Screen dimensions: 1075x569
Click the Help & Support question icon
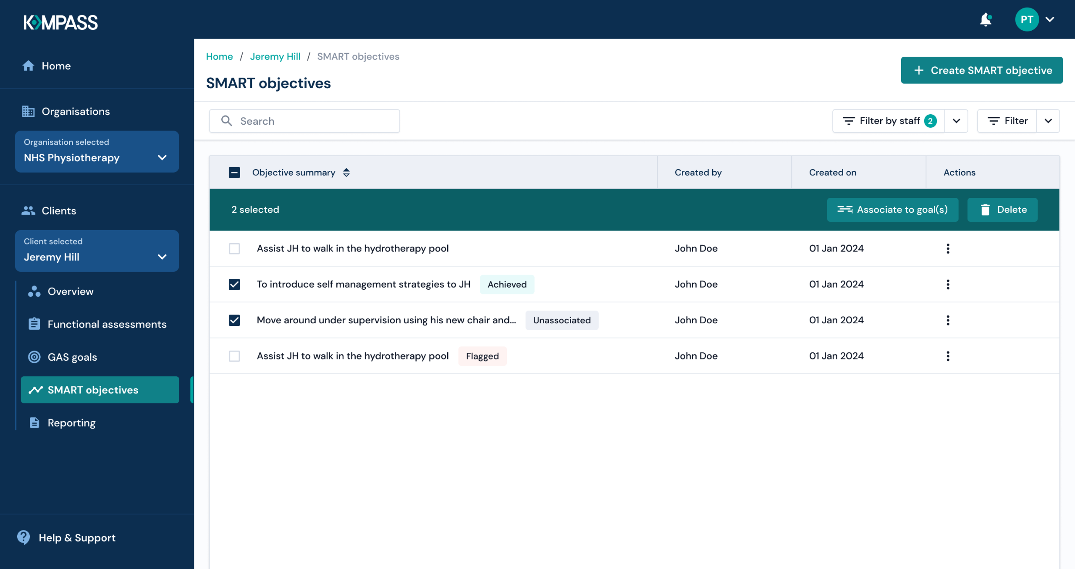point(24,537)
